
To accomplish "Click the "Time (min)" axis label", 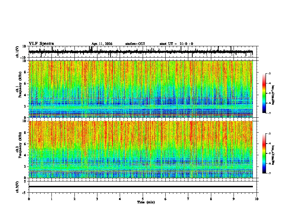I will coord(146,202).
